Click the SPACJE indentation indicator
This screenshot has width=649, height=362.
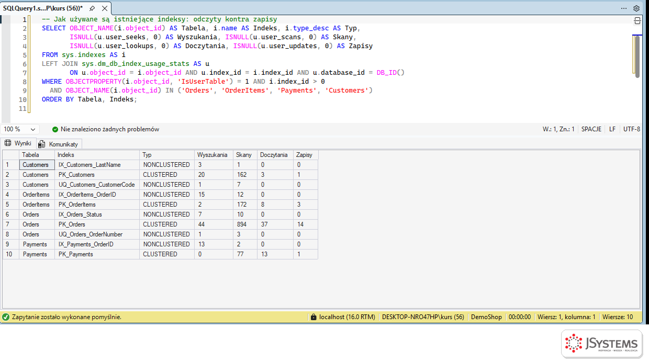(591, 129)
